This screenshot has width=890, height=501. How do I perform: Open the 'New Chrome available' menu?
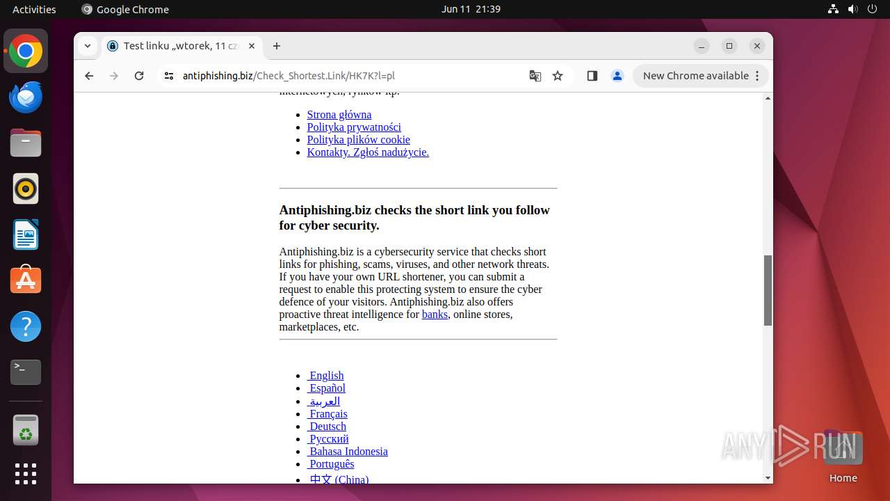click(x=701, y=76)
